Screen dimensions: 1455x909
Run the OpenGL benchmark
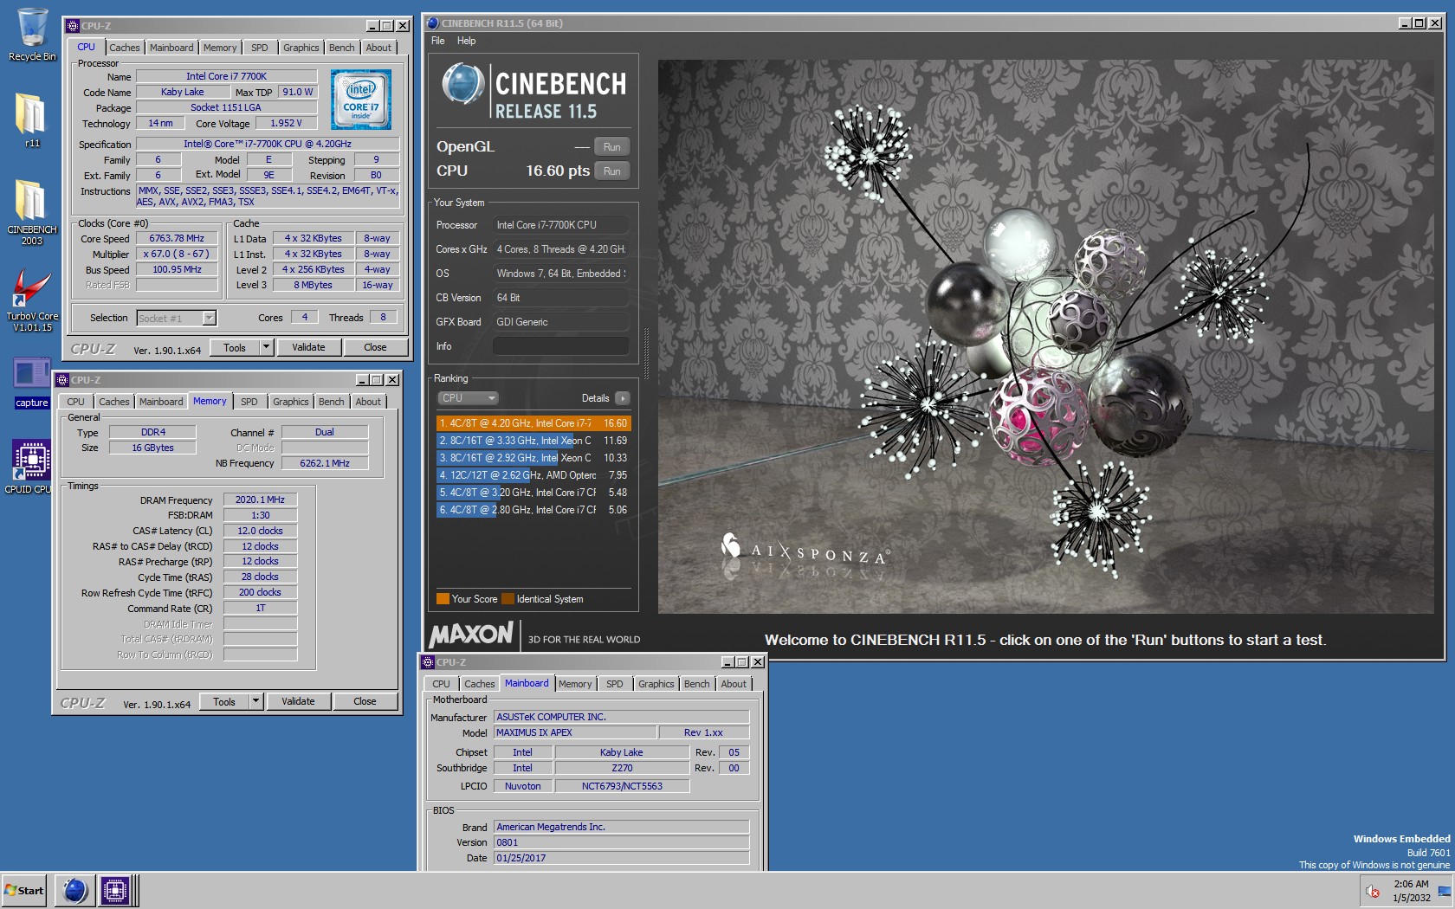(x=611, y=147)
